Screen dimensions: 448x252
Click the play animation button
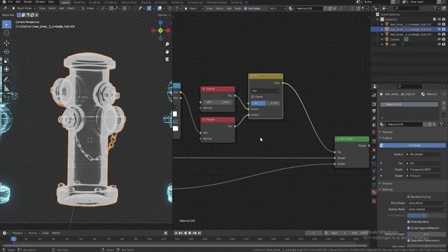190,233
